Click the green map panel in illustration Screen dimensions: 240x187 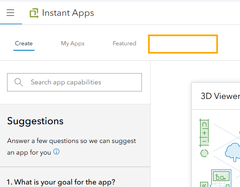point(221,176)
